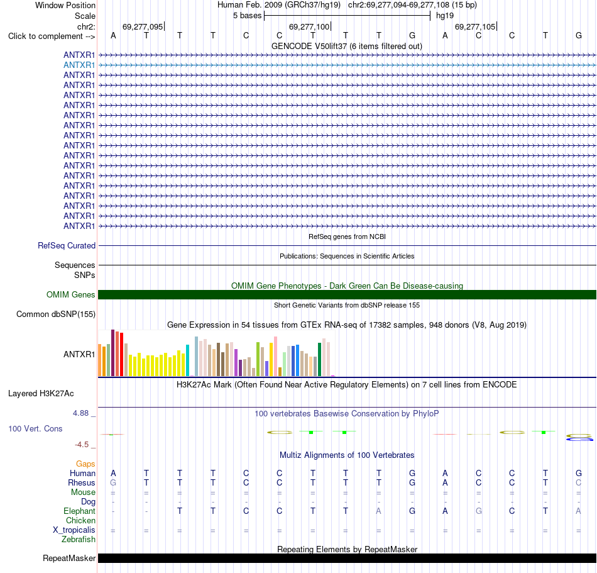The width and height of the screenshot is (597, 573).
Task: Click the cyan bar in the GTEx chart
Action: point(187,360)
